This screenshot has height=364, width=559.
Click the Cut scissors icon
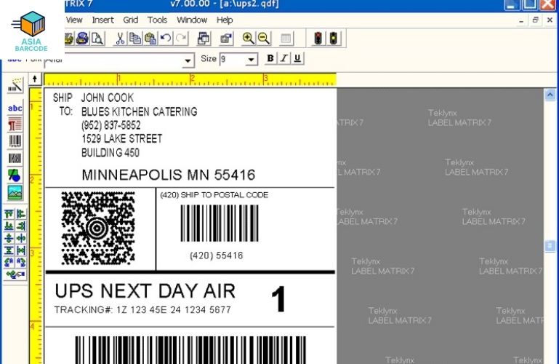tap(120, 39)
